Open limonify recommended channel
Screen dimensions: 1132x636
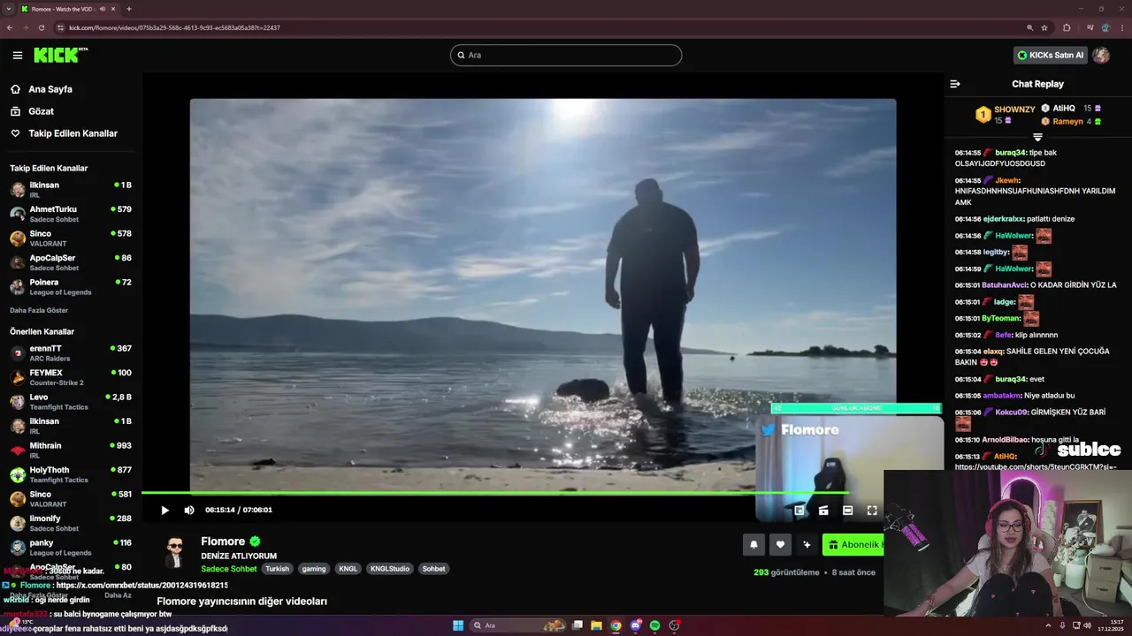click(x=71, y=523)
